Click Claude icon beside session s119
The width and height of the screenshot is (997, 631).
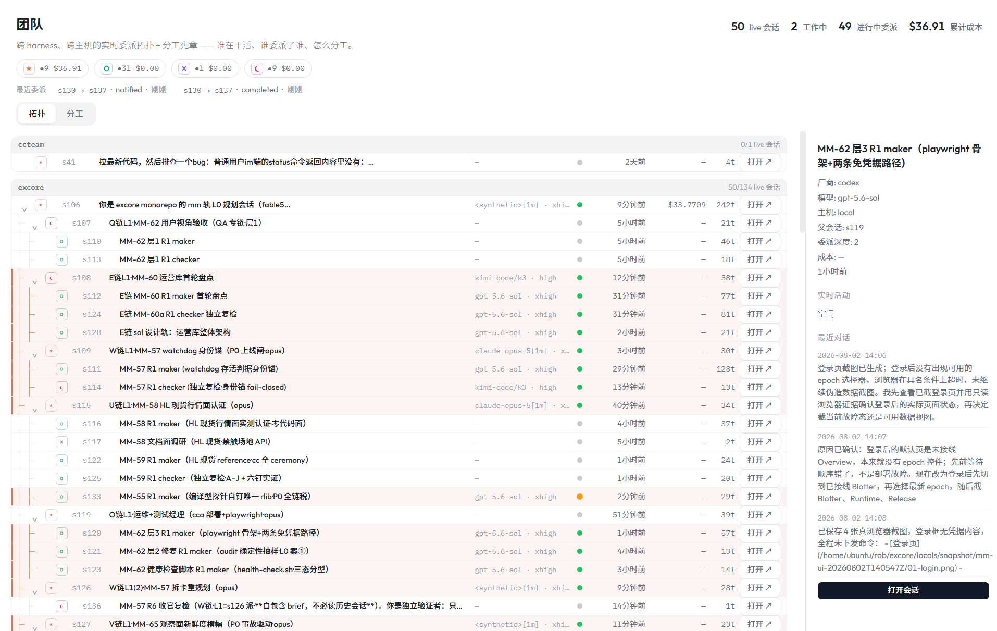[51, 515]
